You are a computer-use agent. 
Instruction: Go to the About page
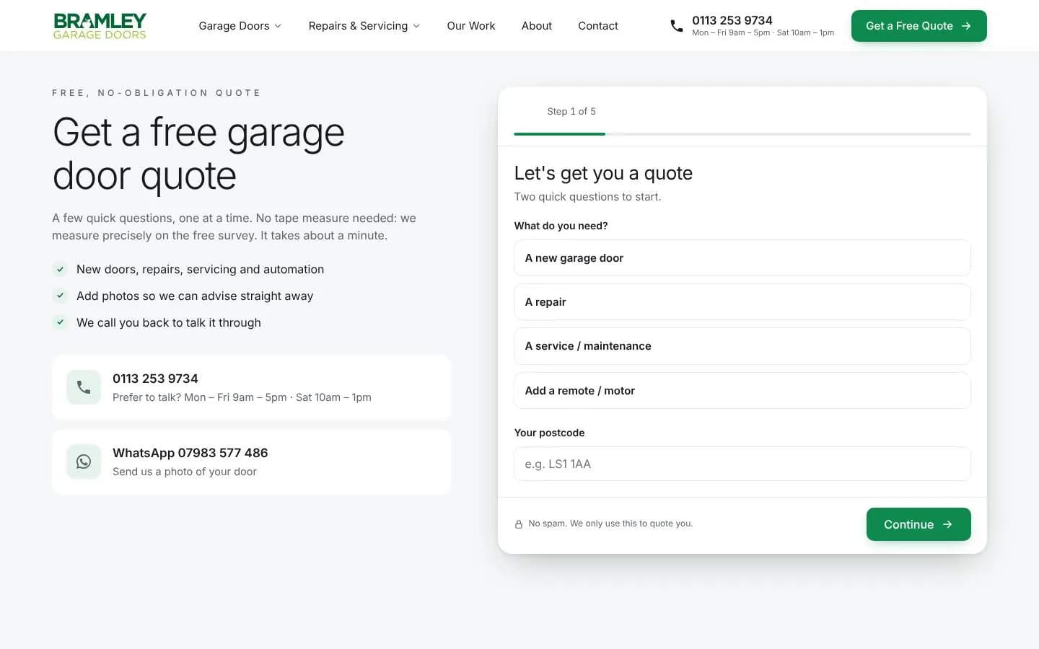tap(537, 26)
